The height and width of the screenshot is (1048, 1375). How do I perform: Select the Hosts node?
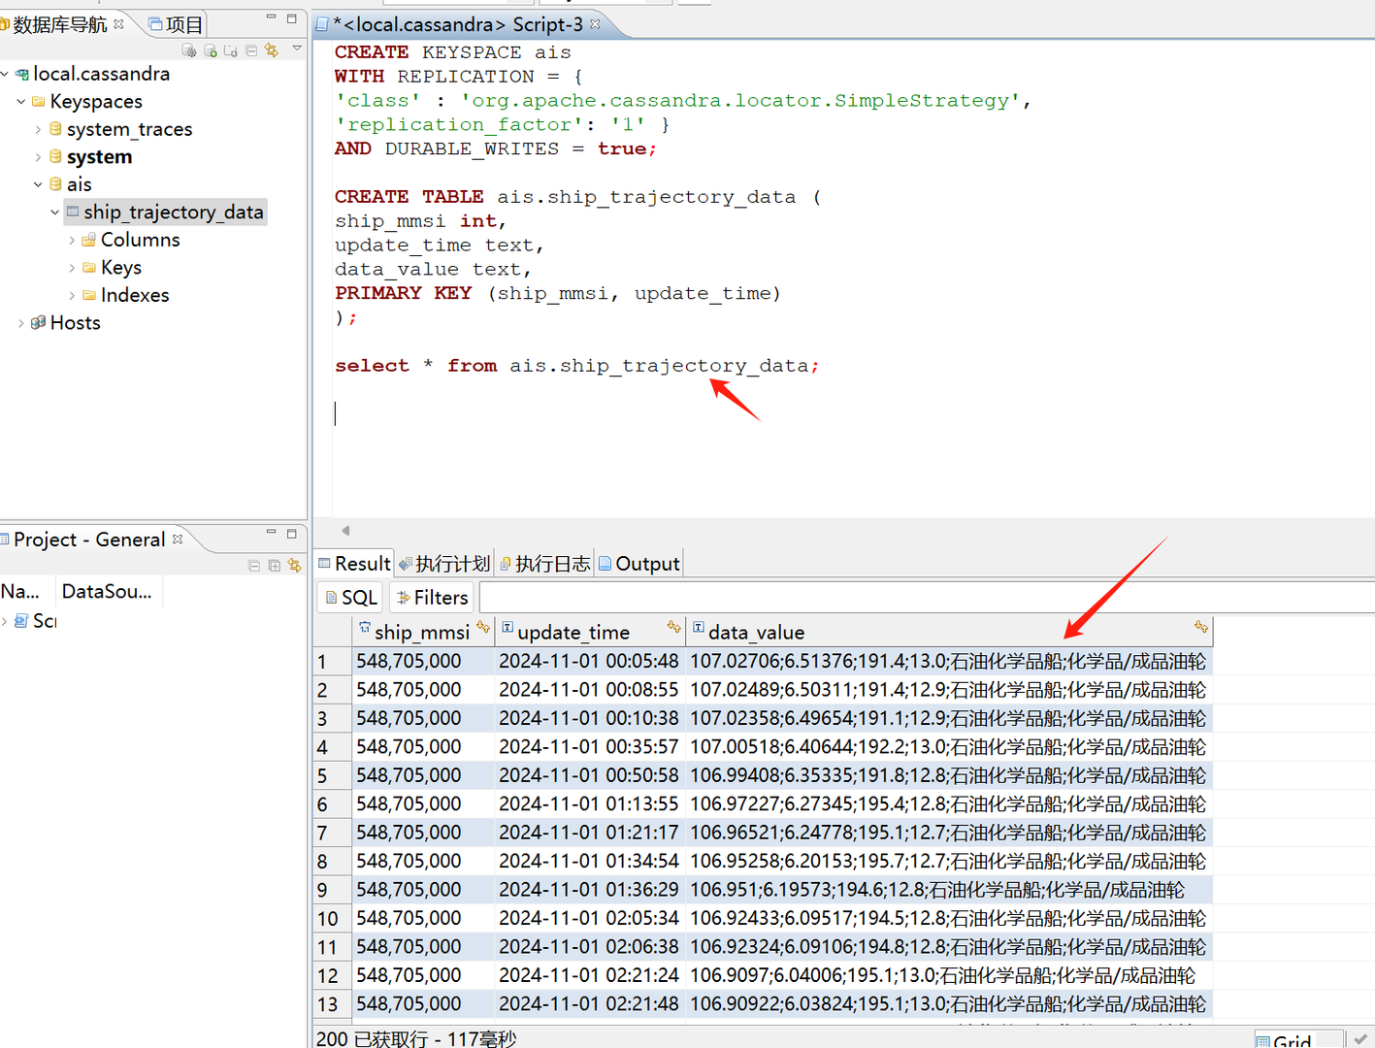(75, 323)
